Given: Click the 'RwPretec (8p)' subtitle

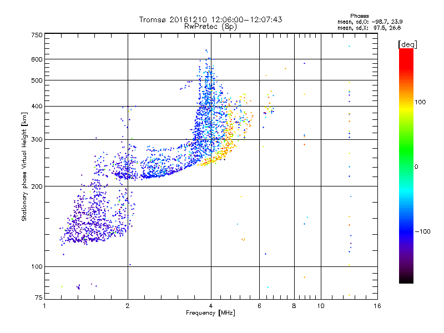Looking at the screenshot, I should [x=210, y=27].
